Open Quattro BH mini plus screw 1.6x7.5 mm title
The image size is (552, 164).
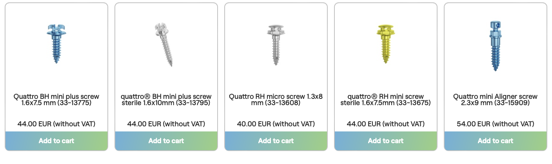[x=56, y=100]
